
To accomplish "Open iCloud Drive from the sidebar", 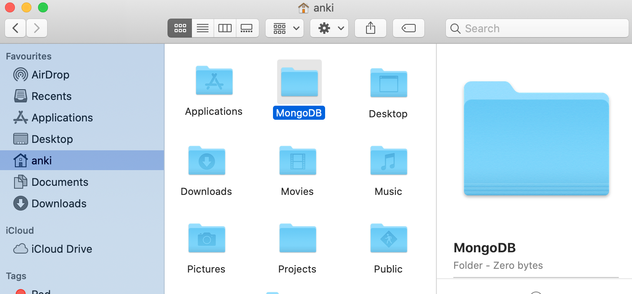I will tap(82, 249).
